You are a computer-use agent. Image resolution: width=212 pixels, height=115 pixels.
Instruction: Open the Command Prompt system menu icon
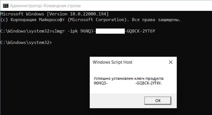point(6,6)
